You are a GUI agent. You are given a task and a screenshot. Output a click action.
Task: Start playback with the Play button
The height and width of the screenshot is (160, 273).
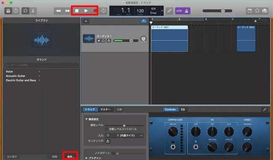[86, 11]
